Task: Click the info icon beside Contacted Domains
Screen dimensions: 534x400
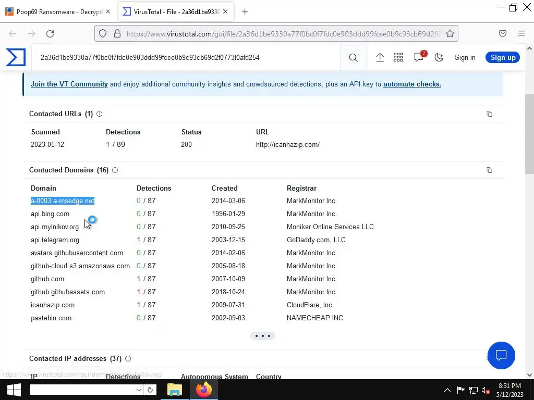Action: (115, 170)
